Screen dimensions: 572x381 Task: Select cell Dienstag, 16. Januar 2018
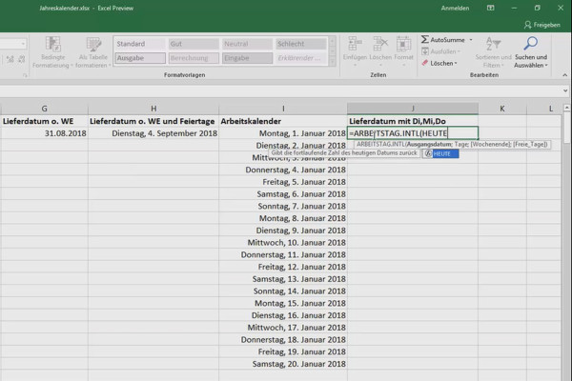[x=283, y=315]
